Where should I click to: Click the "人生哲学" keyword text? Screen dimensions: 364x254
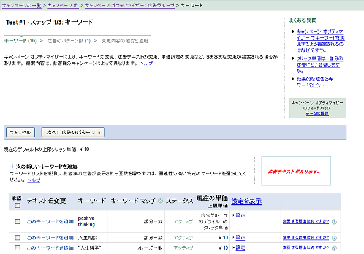90,248
